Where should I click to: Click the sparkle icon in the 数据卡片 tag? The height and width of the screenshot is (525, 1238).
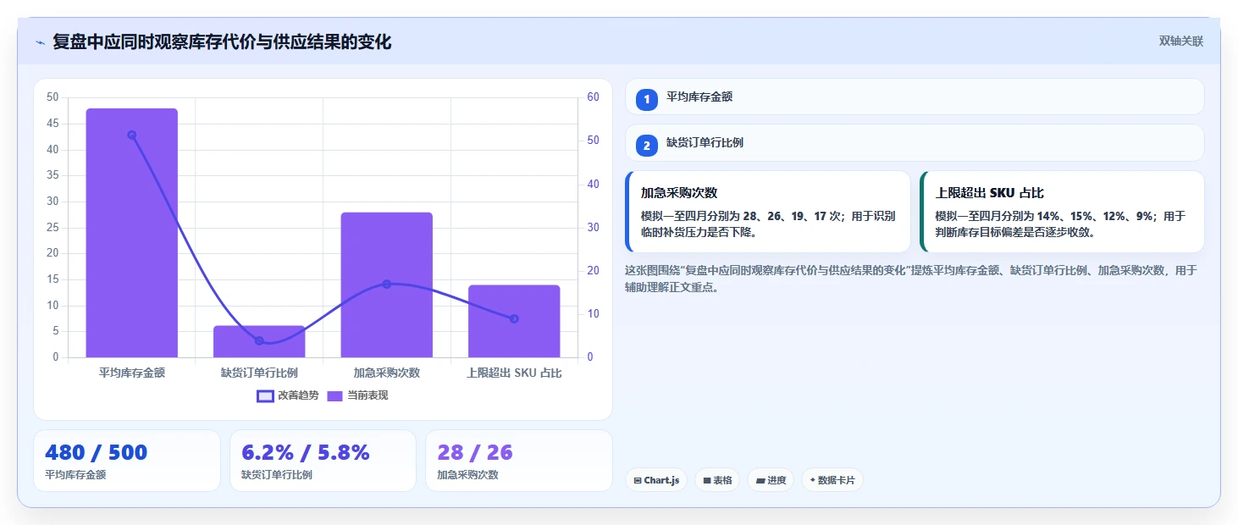coord(813,480)
